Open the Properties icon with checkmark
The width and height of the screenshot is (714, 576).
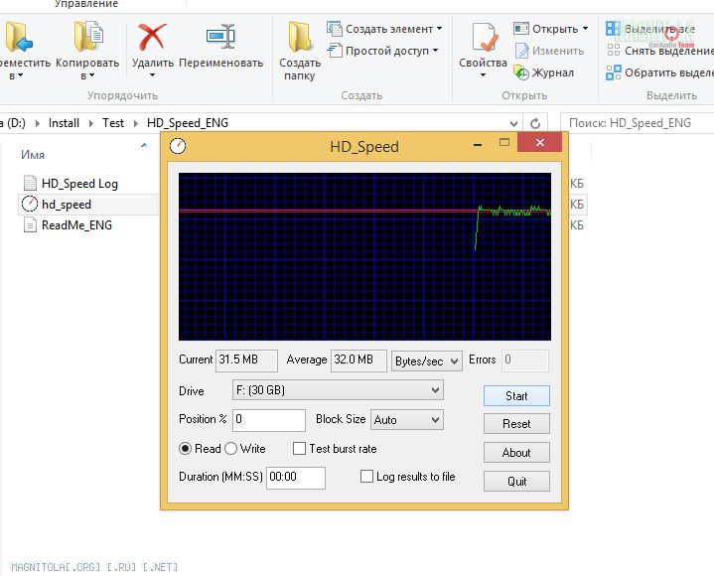click(x=484, y=38)
